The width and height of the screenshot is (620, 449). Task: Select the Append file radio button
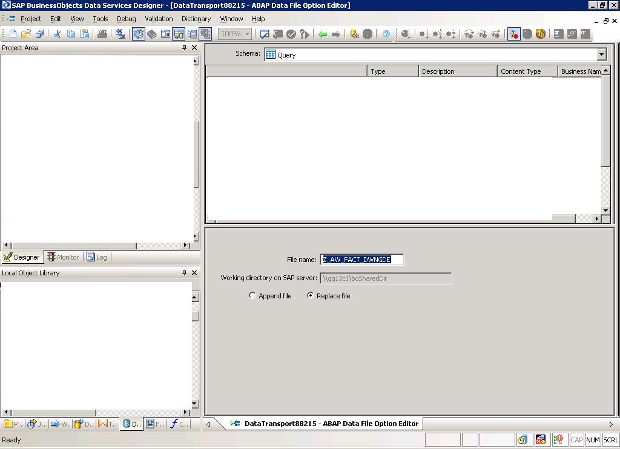252,295
